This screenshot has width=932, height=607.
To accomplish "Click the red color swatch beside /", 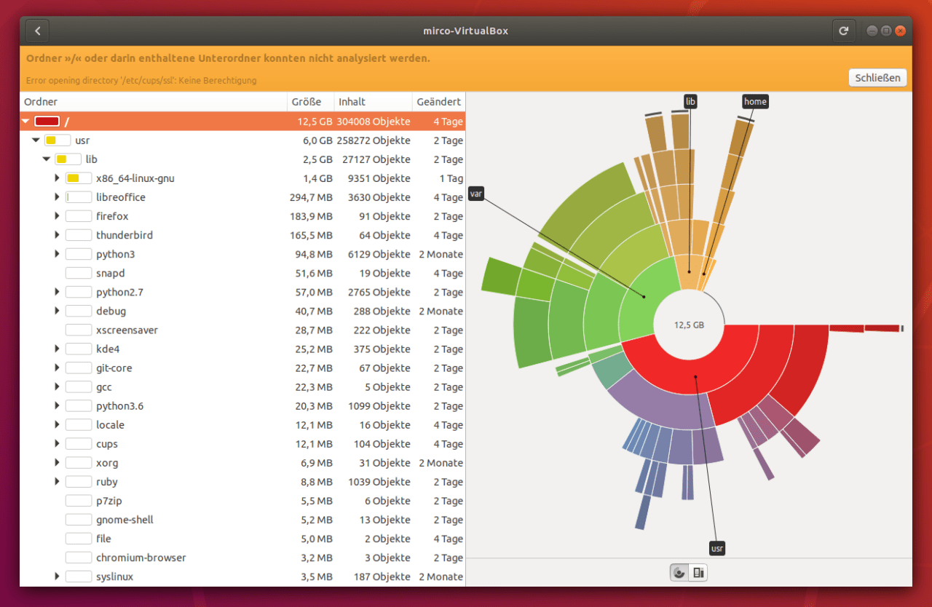I will point(47,121).
